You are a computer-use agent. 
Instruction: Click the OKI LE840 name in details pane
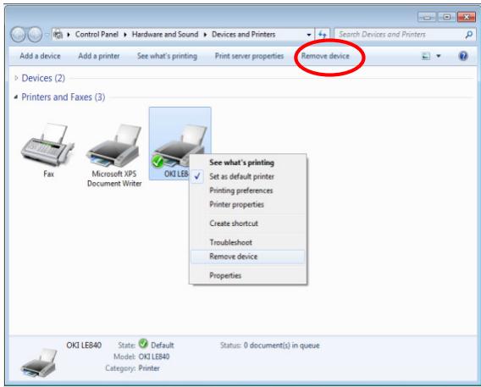84,346
